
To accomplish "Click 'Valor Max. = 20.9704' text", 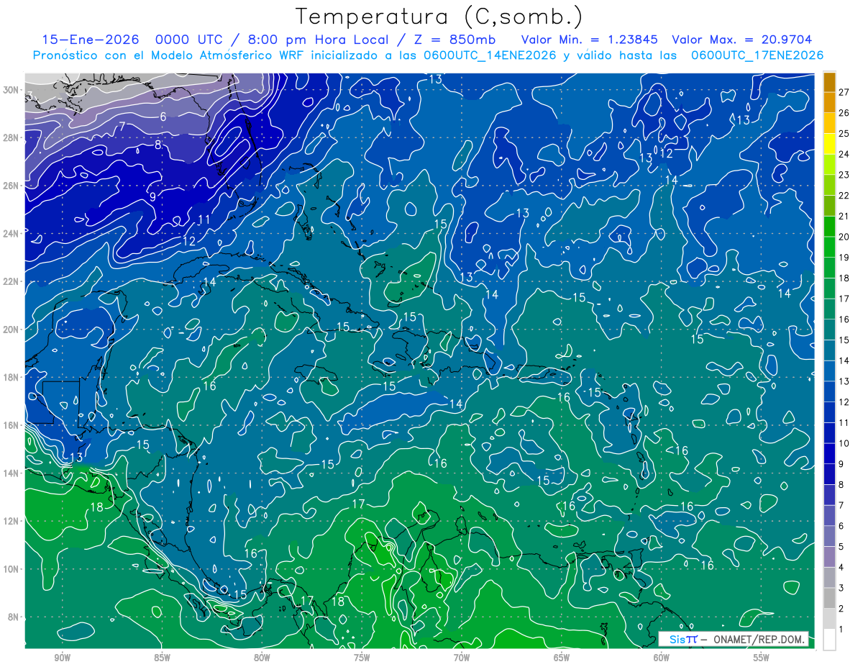I will pos(742,40).
